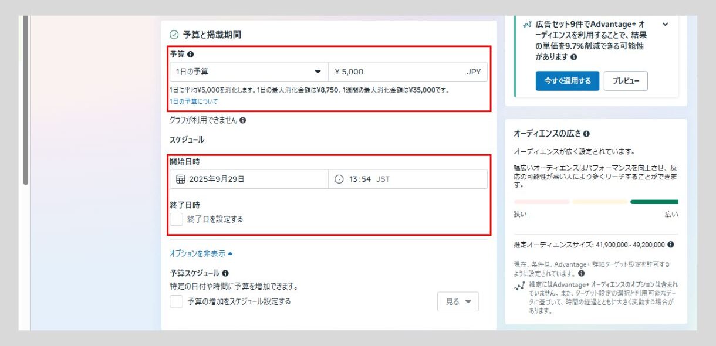Click the info icon next to 予算スケジュール
Screen dimensions: 716x346
pos(225,273)
